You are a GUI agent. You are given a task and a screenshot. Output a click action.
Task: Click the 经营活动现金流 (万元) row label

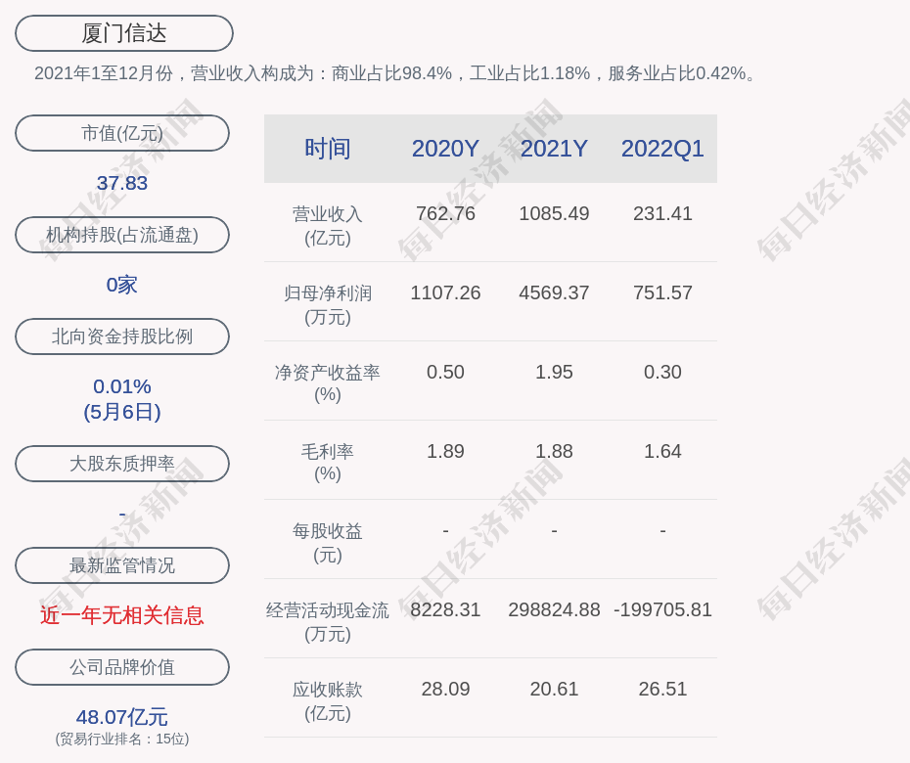(328, 622)
